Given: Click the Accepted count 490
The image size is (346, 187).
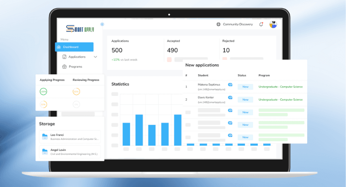Looking at the screenshot, I should click(x=172, y=50).
